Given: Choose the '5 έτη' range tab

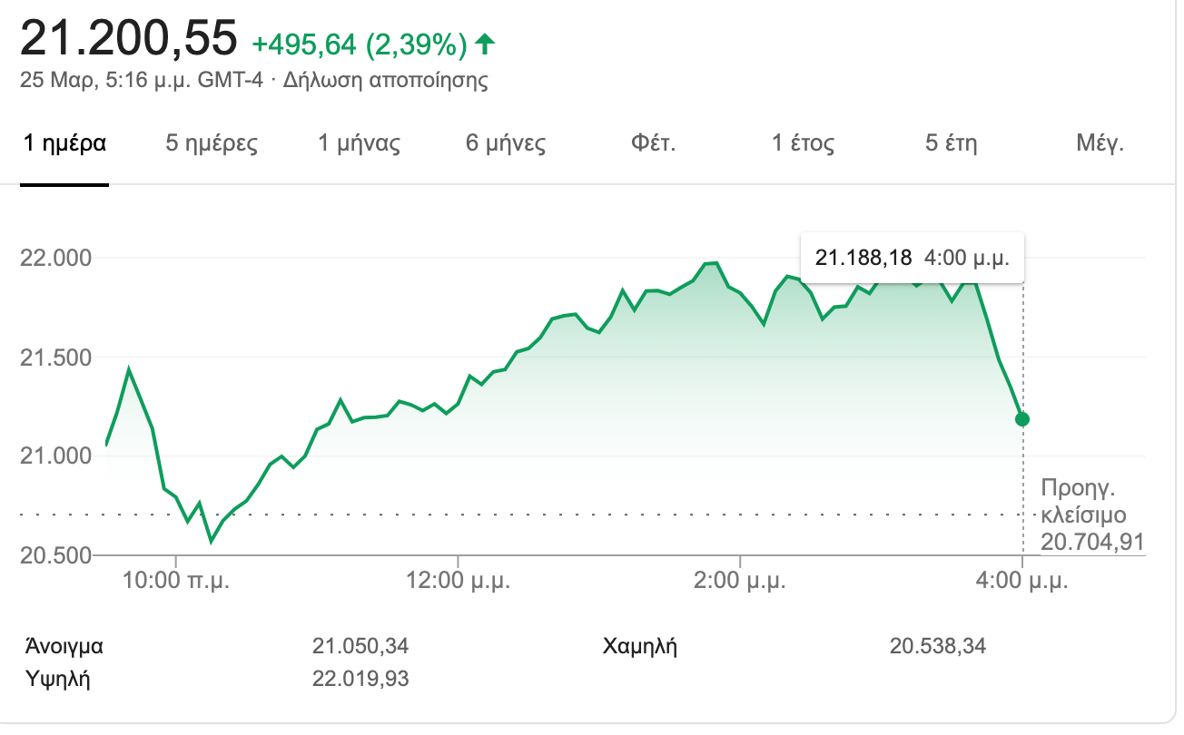Looking at the screenshot, I should 951,143.
